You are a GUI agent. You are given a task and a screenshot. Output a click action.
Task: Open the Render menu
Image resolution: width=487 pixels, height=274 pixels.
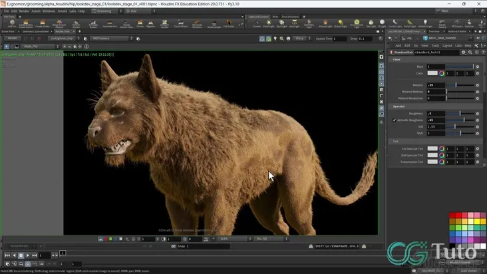(24, 11)
